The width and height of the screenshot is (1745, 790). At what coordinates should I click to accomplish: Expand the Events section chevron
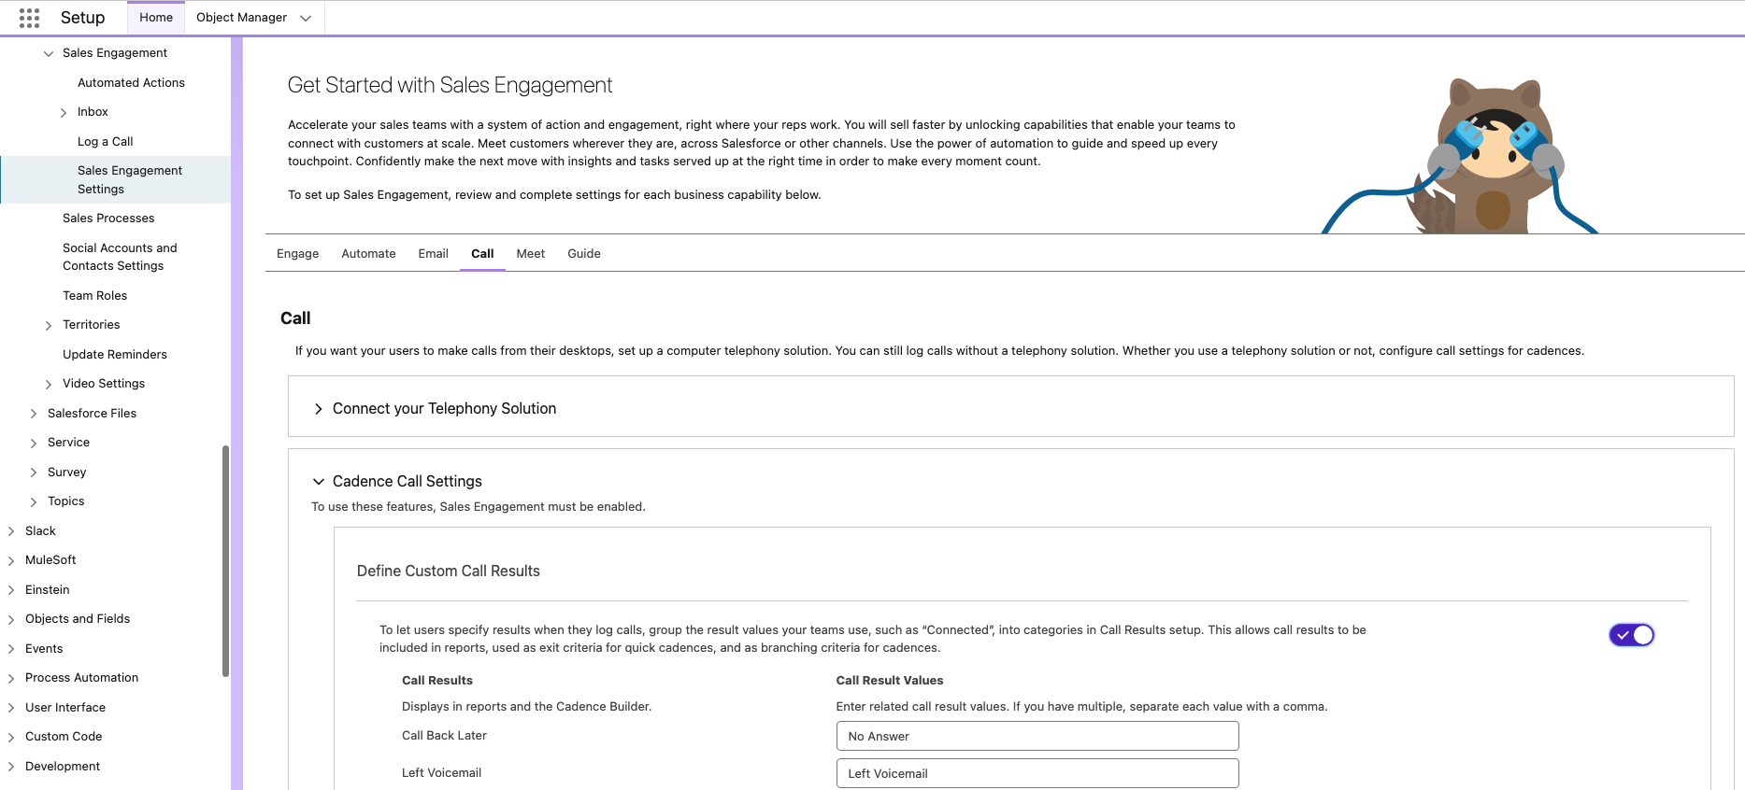click(x=11, y=649)
